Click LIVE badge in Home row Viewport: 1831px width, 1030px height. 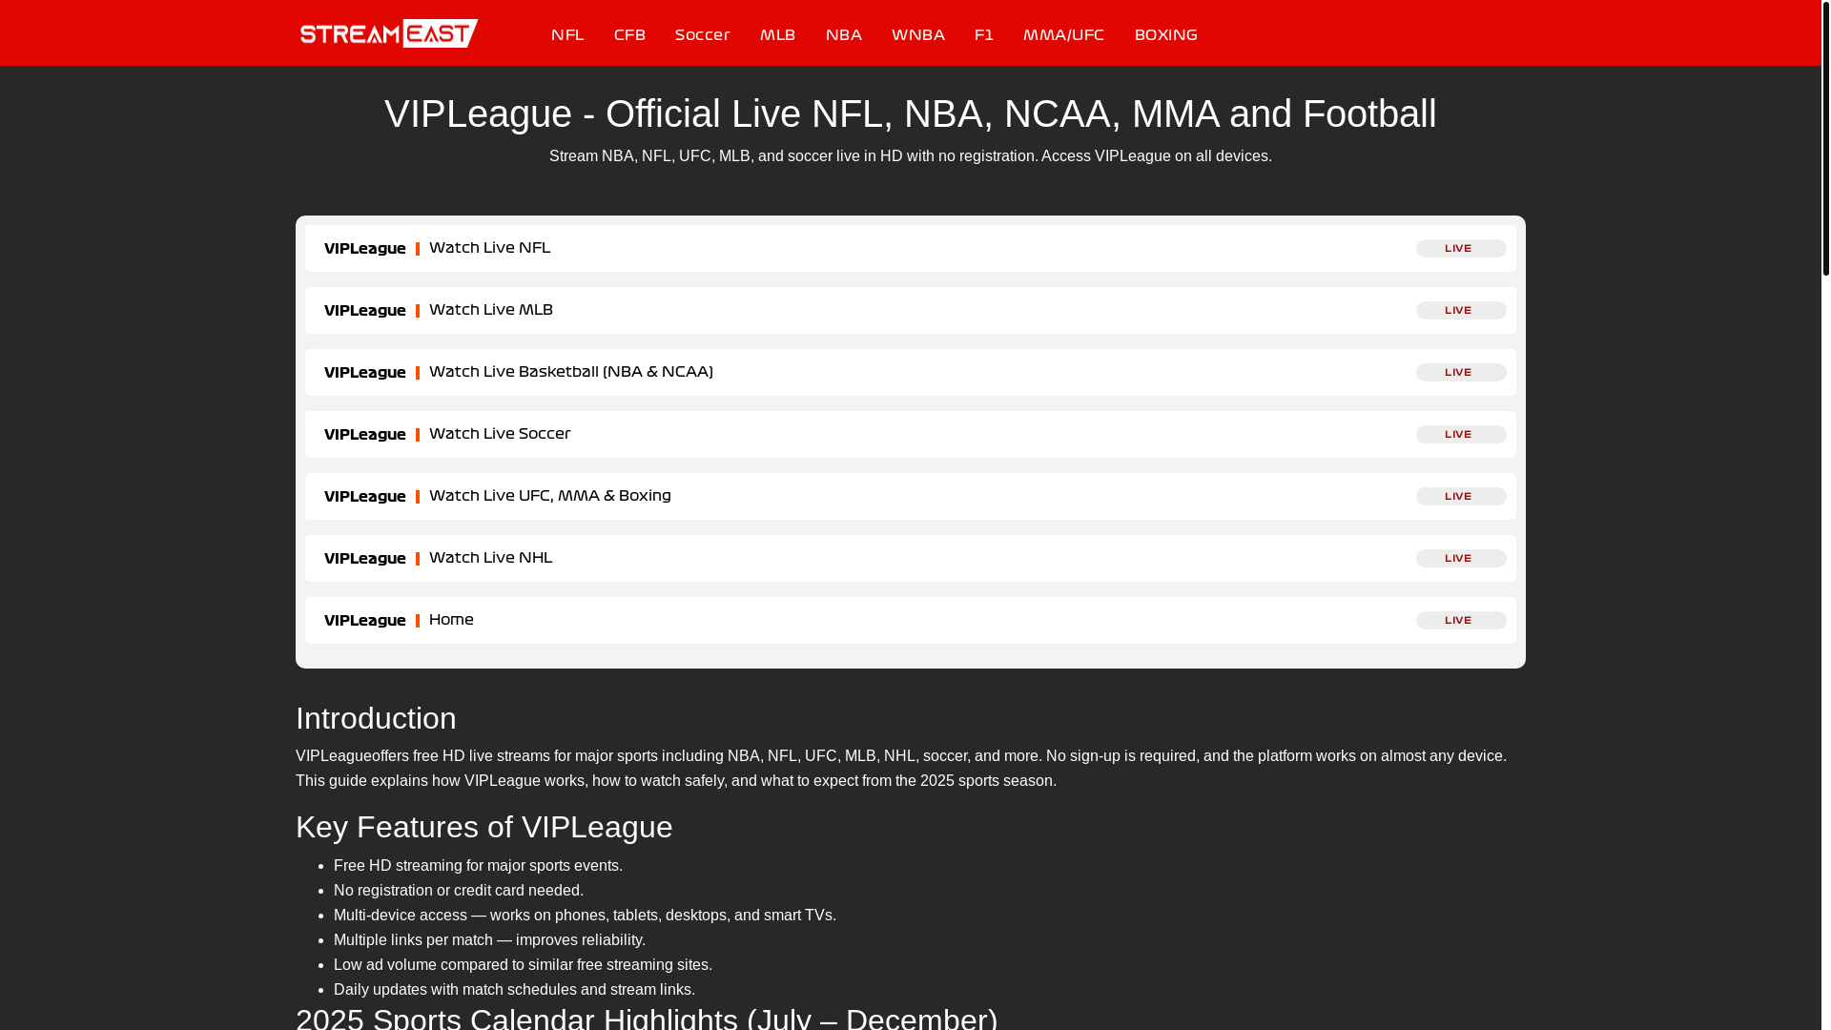point(1461,620)
